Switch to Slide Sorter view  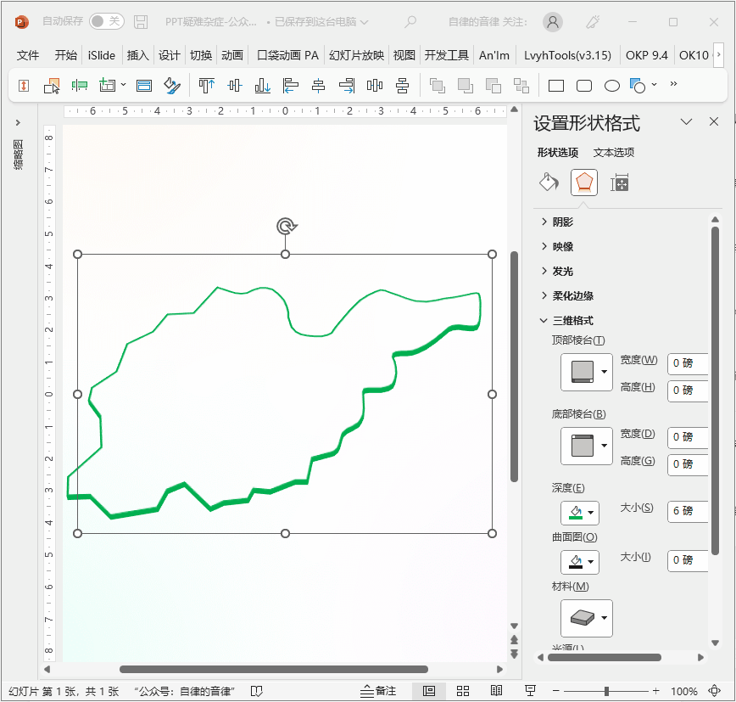coord(463,691)
